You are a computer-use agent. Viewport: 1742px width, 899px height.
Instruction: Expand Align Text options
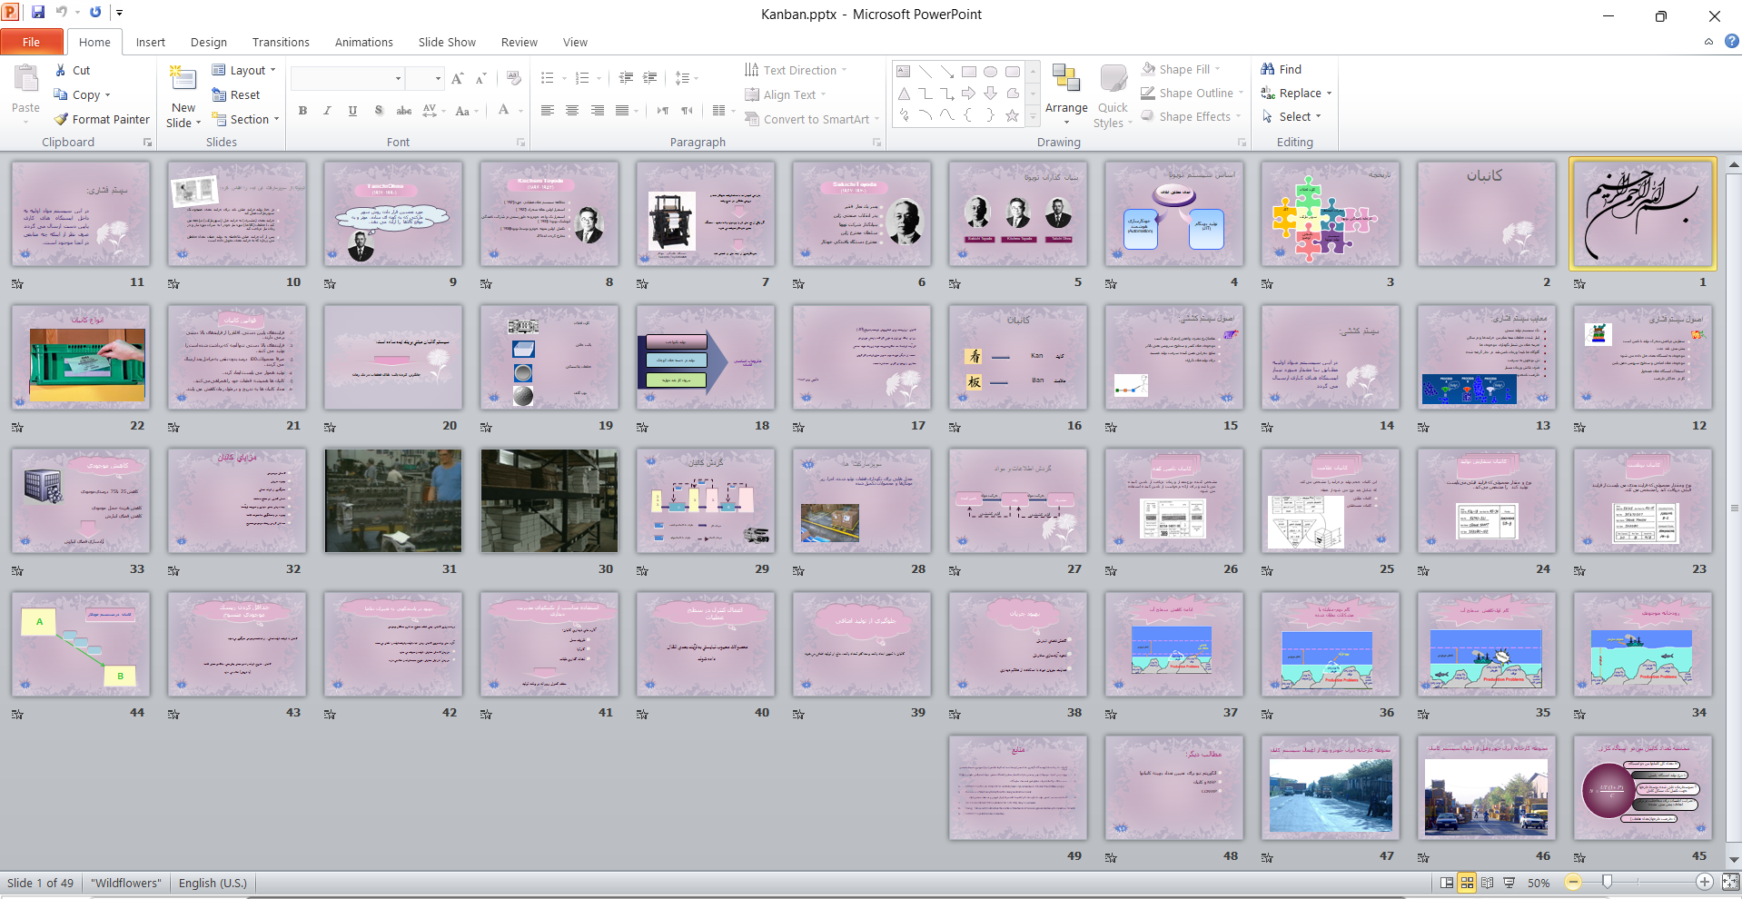tap(786, 94)
